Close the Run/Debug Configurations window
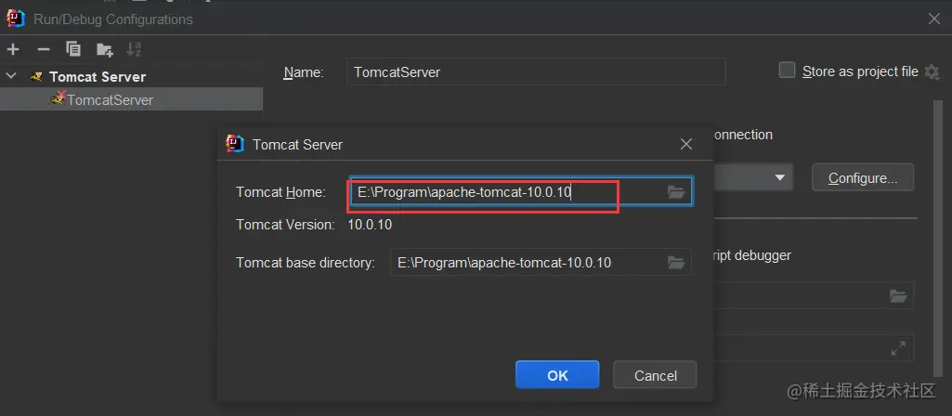This screenshot has height=416, width=952. click(934, 19)
